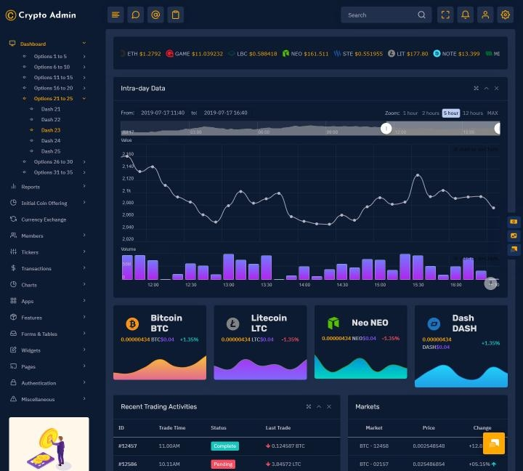
Task: Collapse the Dashboard menu chevron
Action: [84, 43]
